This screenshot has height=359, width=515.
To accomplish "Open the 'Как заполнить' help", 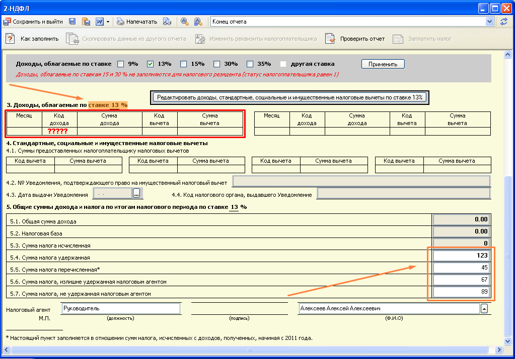I will (x=32, y=39).
